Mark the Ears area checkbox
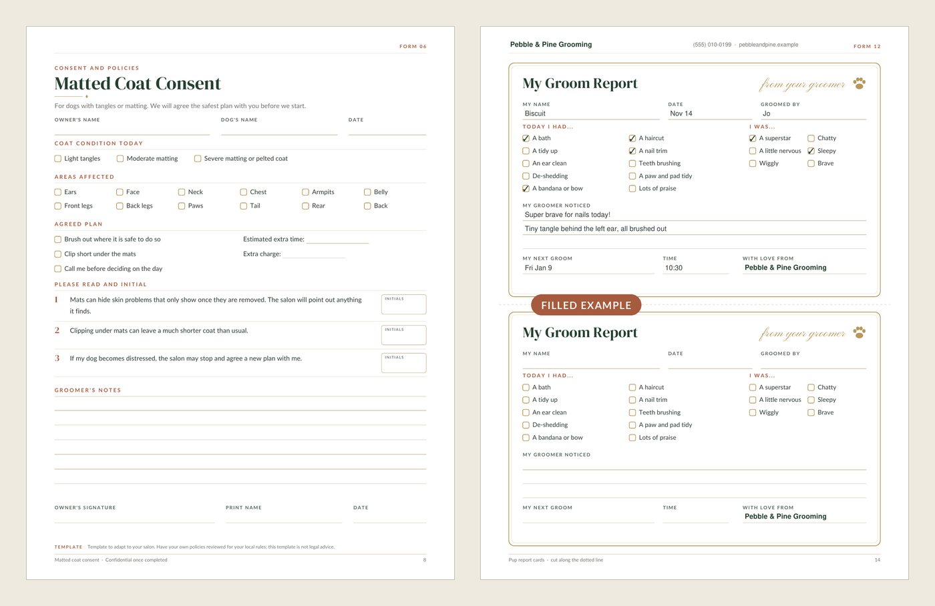Screen dimensions: 935x606 click(x=58, y=192)
